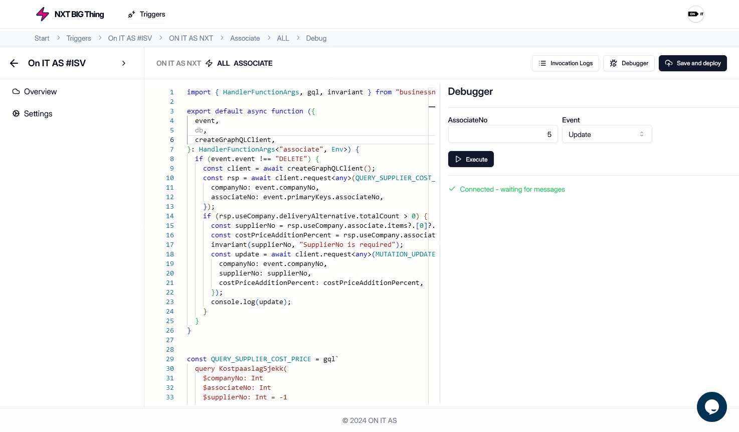The width and height of the screenshot is (739, 432).
Task: Toggle the Debugger panel button
Action: tap(629, 63)
